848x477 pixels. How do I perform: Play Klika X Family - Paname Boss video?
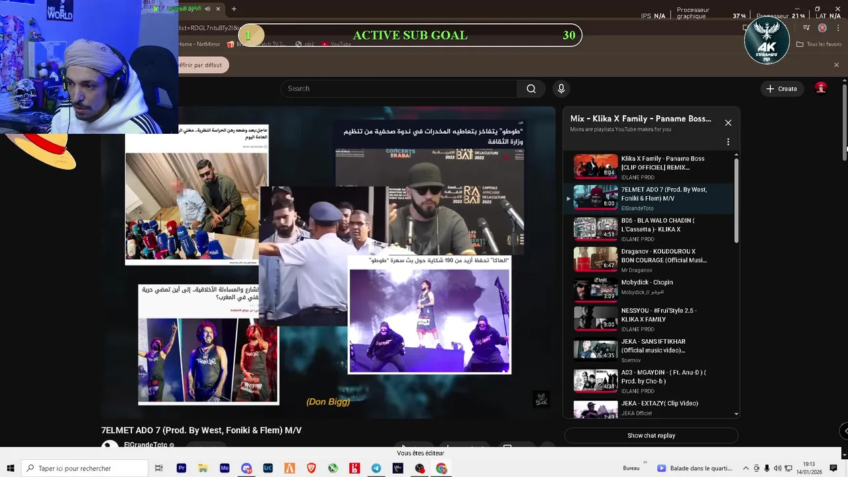tap(649, 168)
